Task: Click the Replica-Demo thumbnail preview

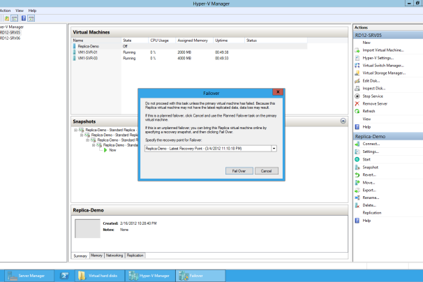Action: 87,228
